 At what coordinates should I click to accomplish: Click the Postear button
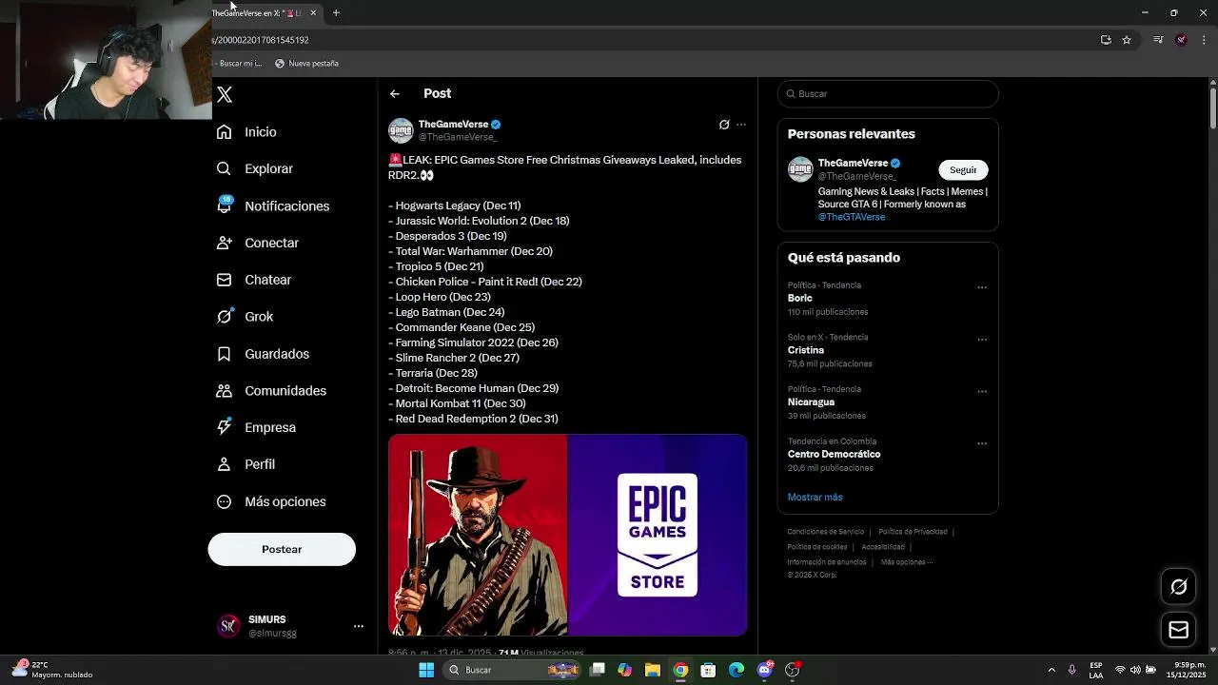coord(282,549)
